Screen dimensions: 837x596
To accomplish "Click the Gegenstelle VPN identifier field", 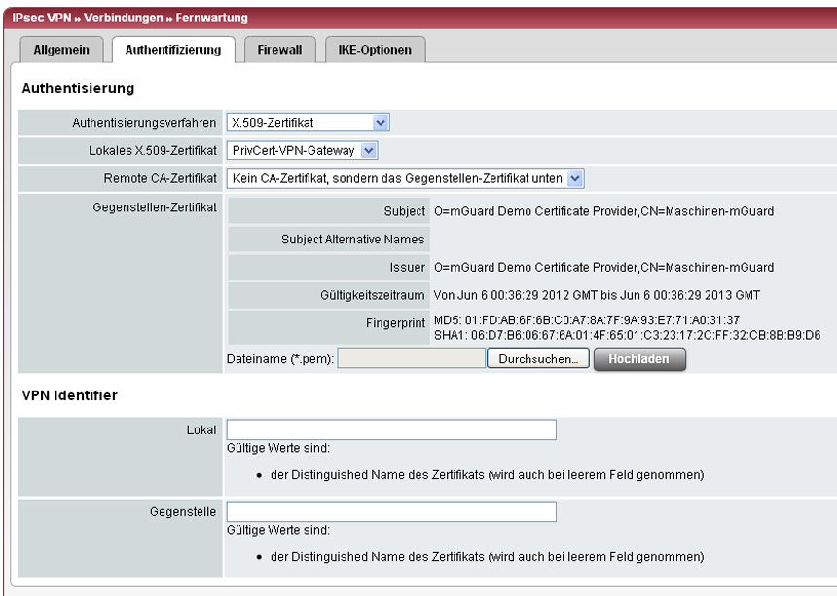I will click(391, 512).
